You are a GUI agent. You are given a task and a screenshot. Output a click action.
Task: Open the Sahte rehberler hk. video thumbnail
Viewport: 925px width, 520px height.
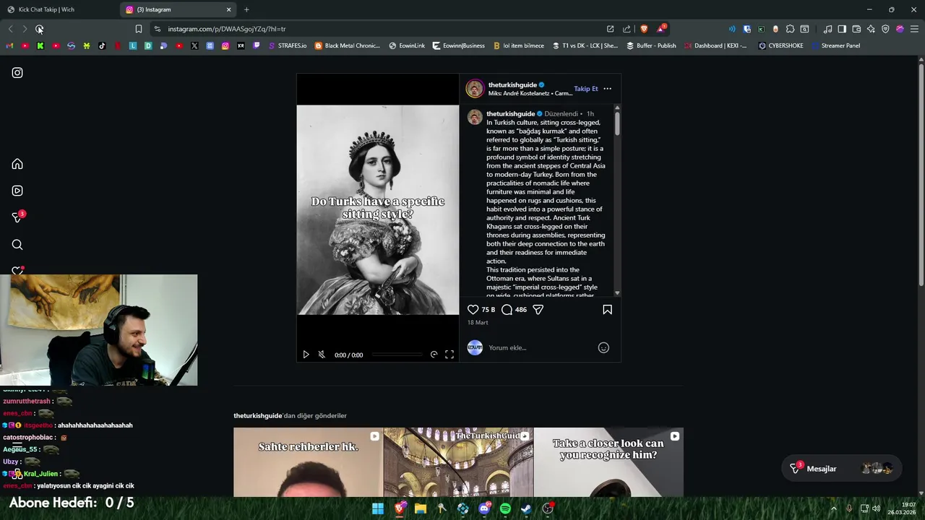click(x=308, y=462)
